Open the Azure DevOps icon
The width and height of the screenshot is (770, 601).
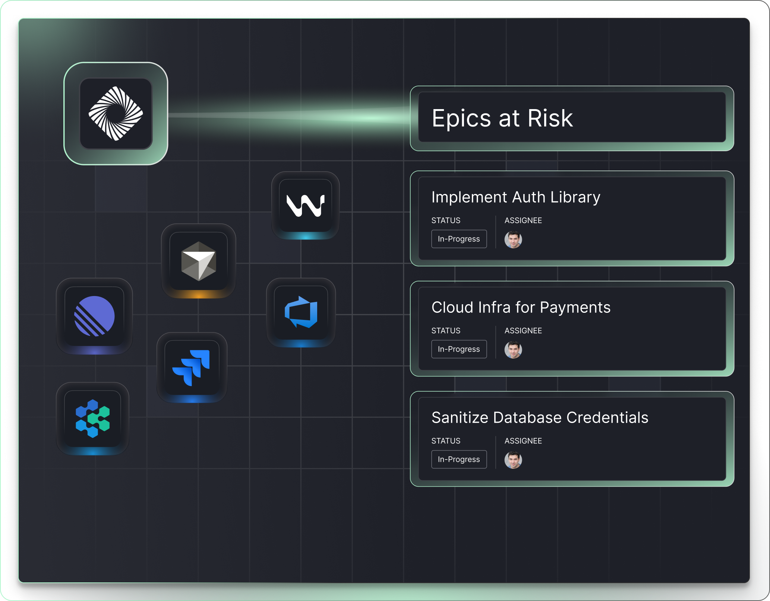click(x=301, y=312)
